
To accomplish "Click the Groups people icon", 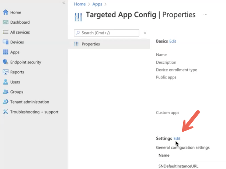I will (6, 92).
